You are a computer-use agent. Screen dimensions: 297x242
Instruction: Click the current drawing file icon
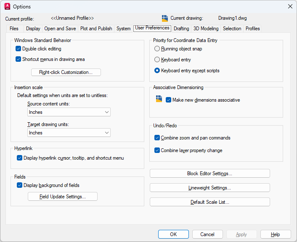pyautogui.click(x=165, y=18)
